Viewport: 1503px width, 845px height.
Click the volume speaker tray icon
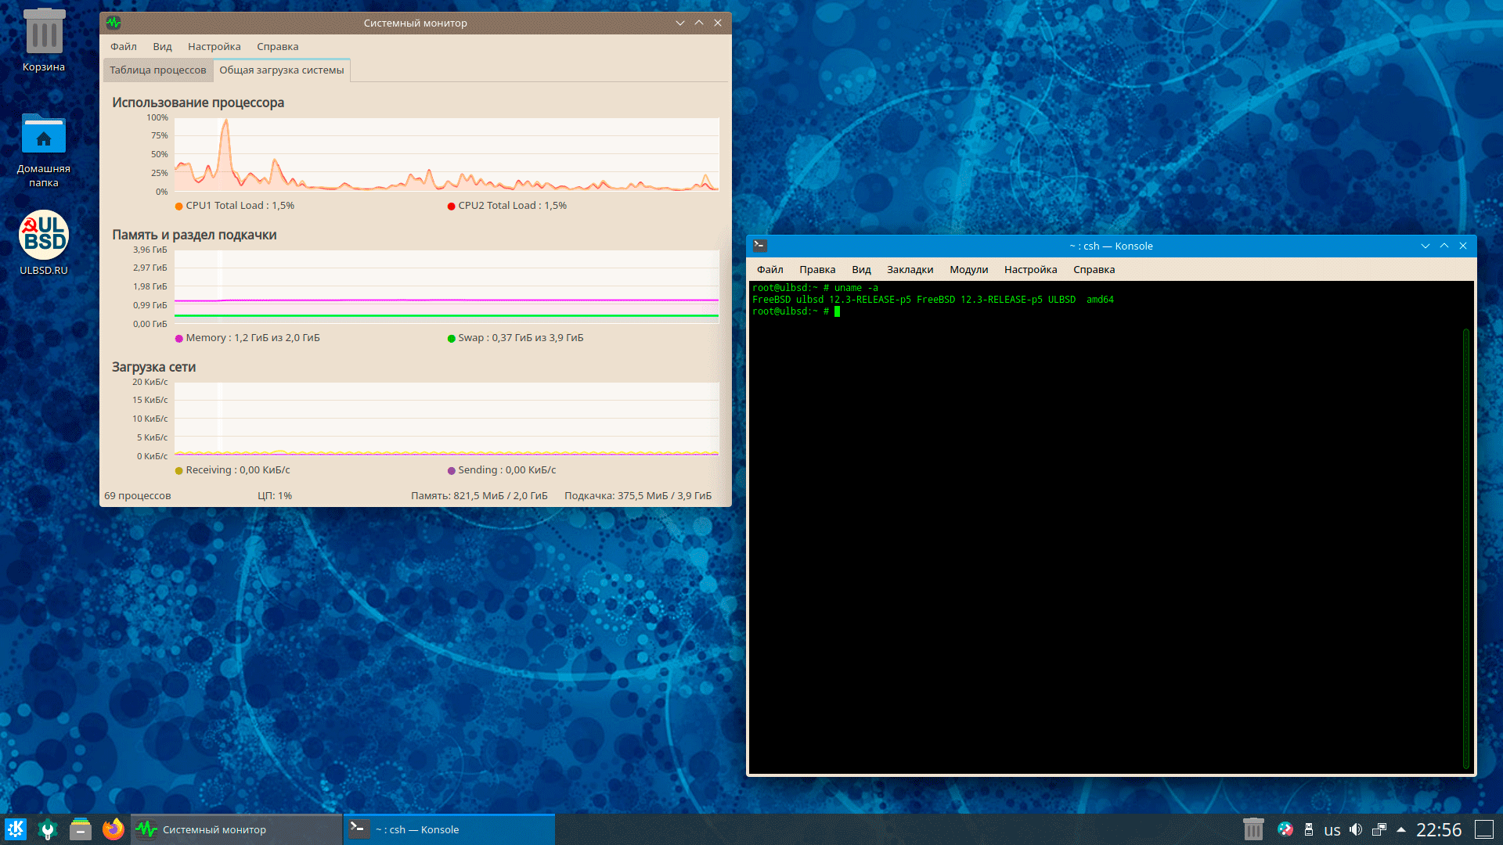click(1356, 829)
